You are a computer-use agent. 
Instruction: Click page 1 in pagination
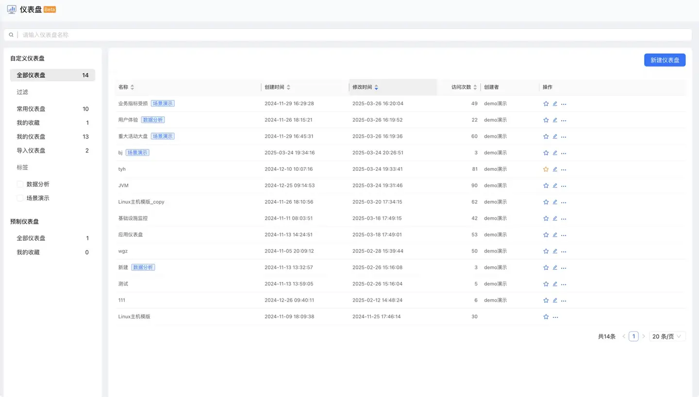633,336
